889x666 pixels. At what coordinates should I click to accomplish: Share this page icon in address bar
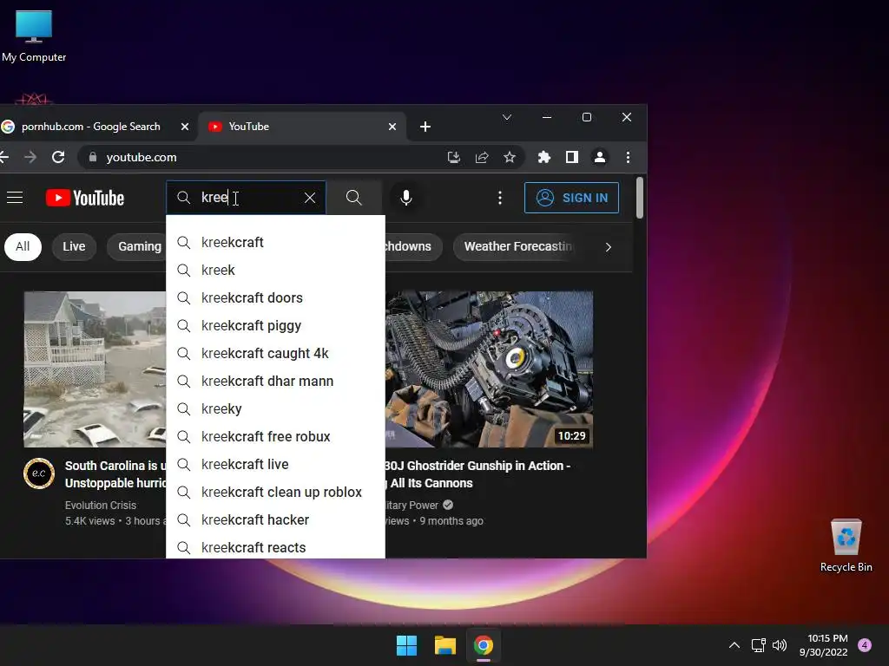tap(482, 157)
